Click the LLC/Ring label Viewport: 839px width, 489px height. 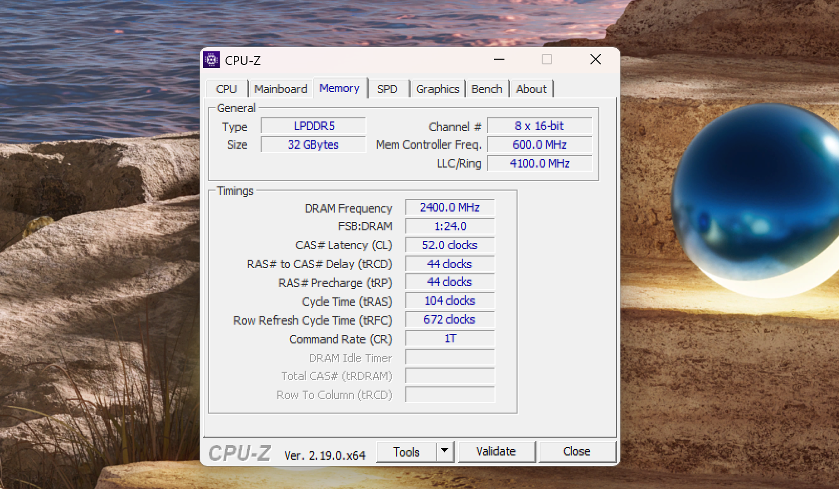click(459, 163)
